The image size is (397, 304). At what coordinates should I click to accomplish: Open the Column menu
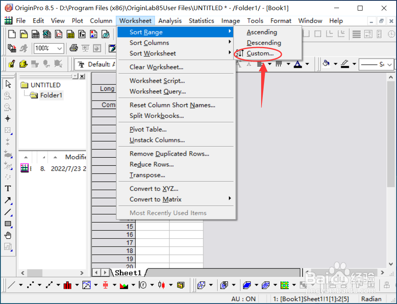[x=101, y=21]
